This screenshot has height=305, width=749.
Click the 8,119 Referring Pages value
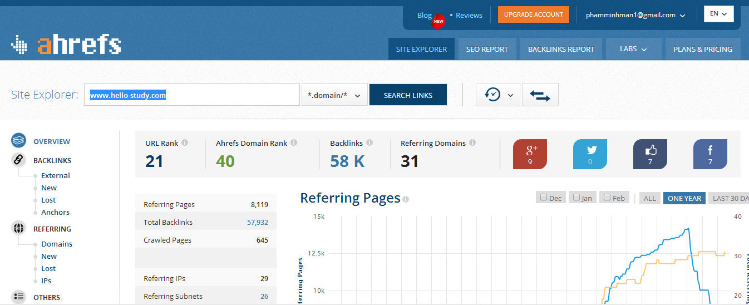[259, 204]
